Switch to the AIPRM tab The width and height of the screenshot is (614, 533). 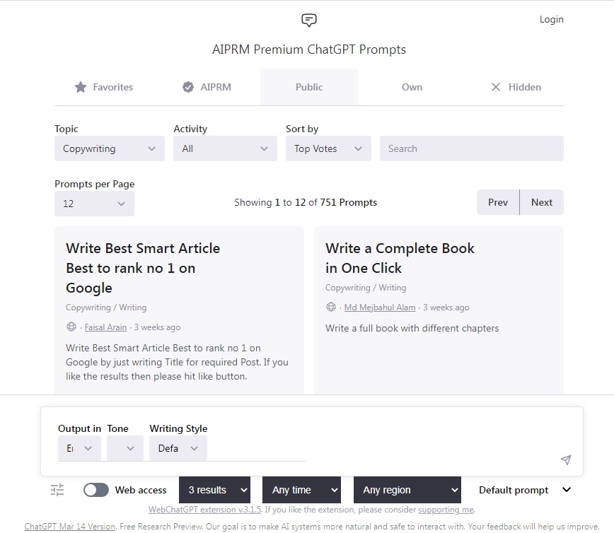pos(207,87)
